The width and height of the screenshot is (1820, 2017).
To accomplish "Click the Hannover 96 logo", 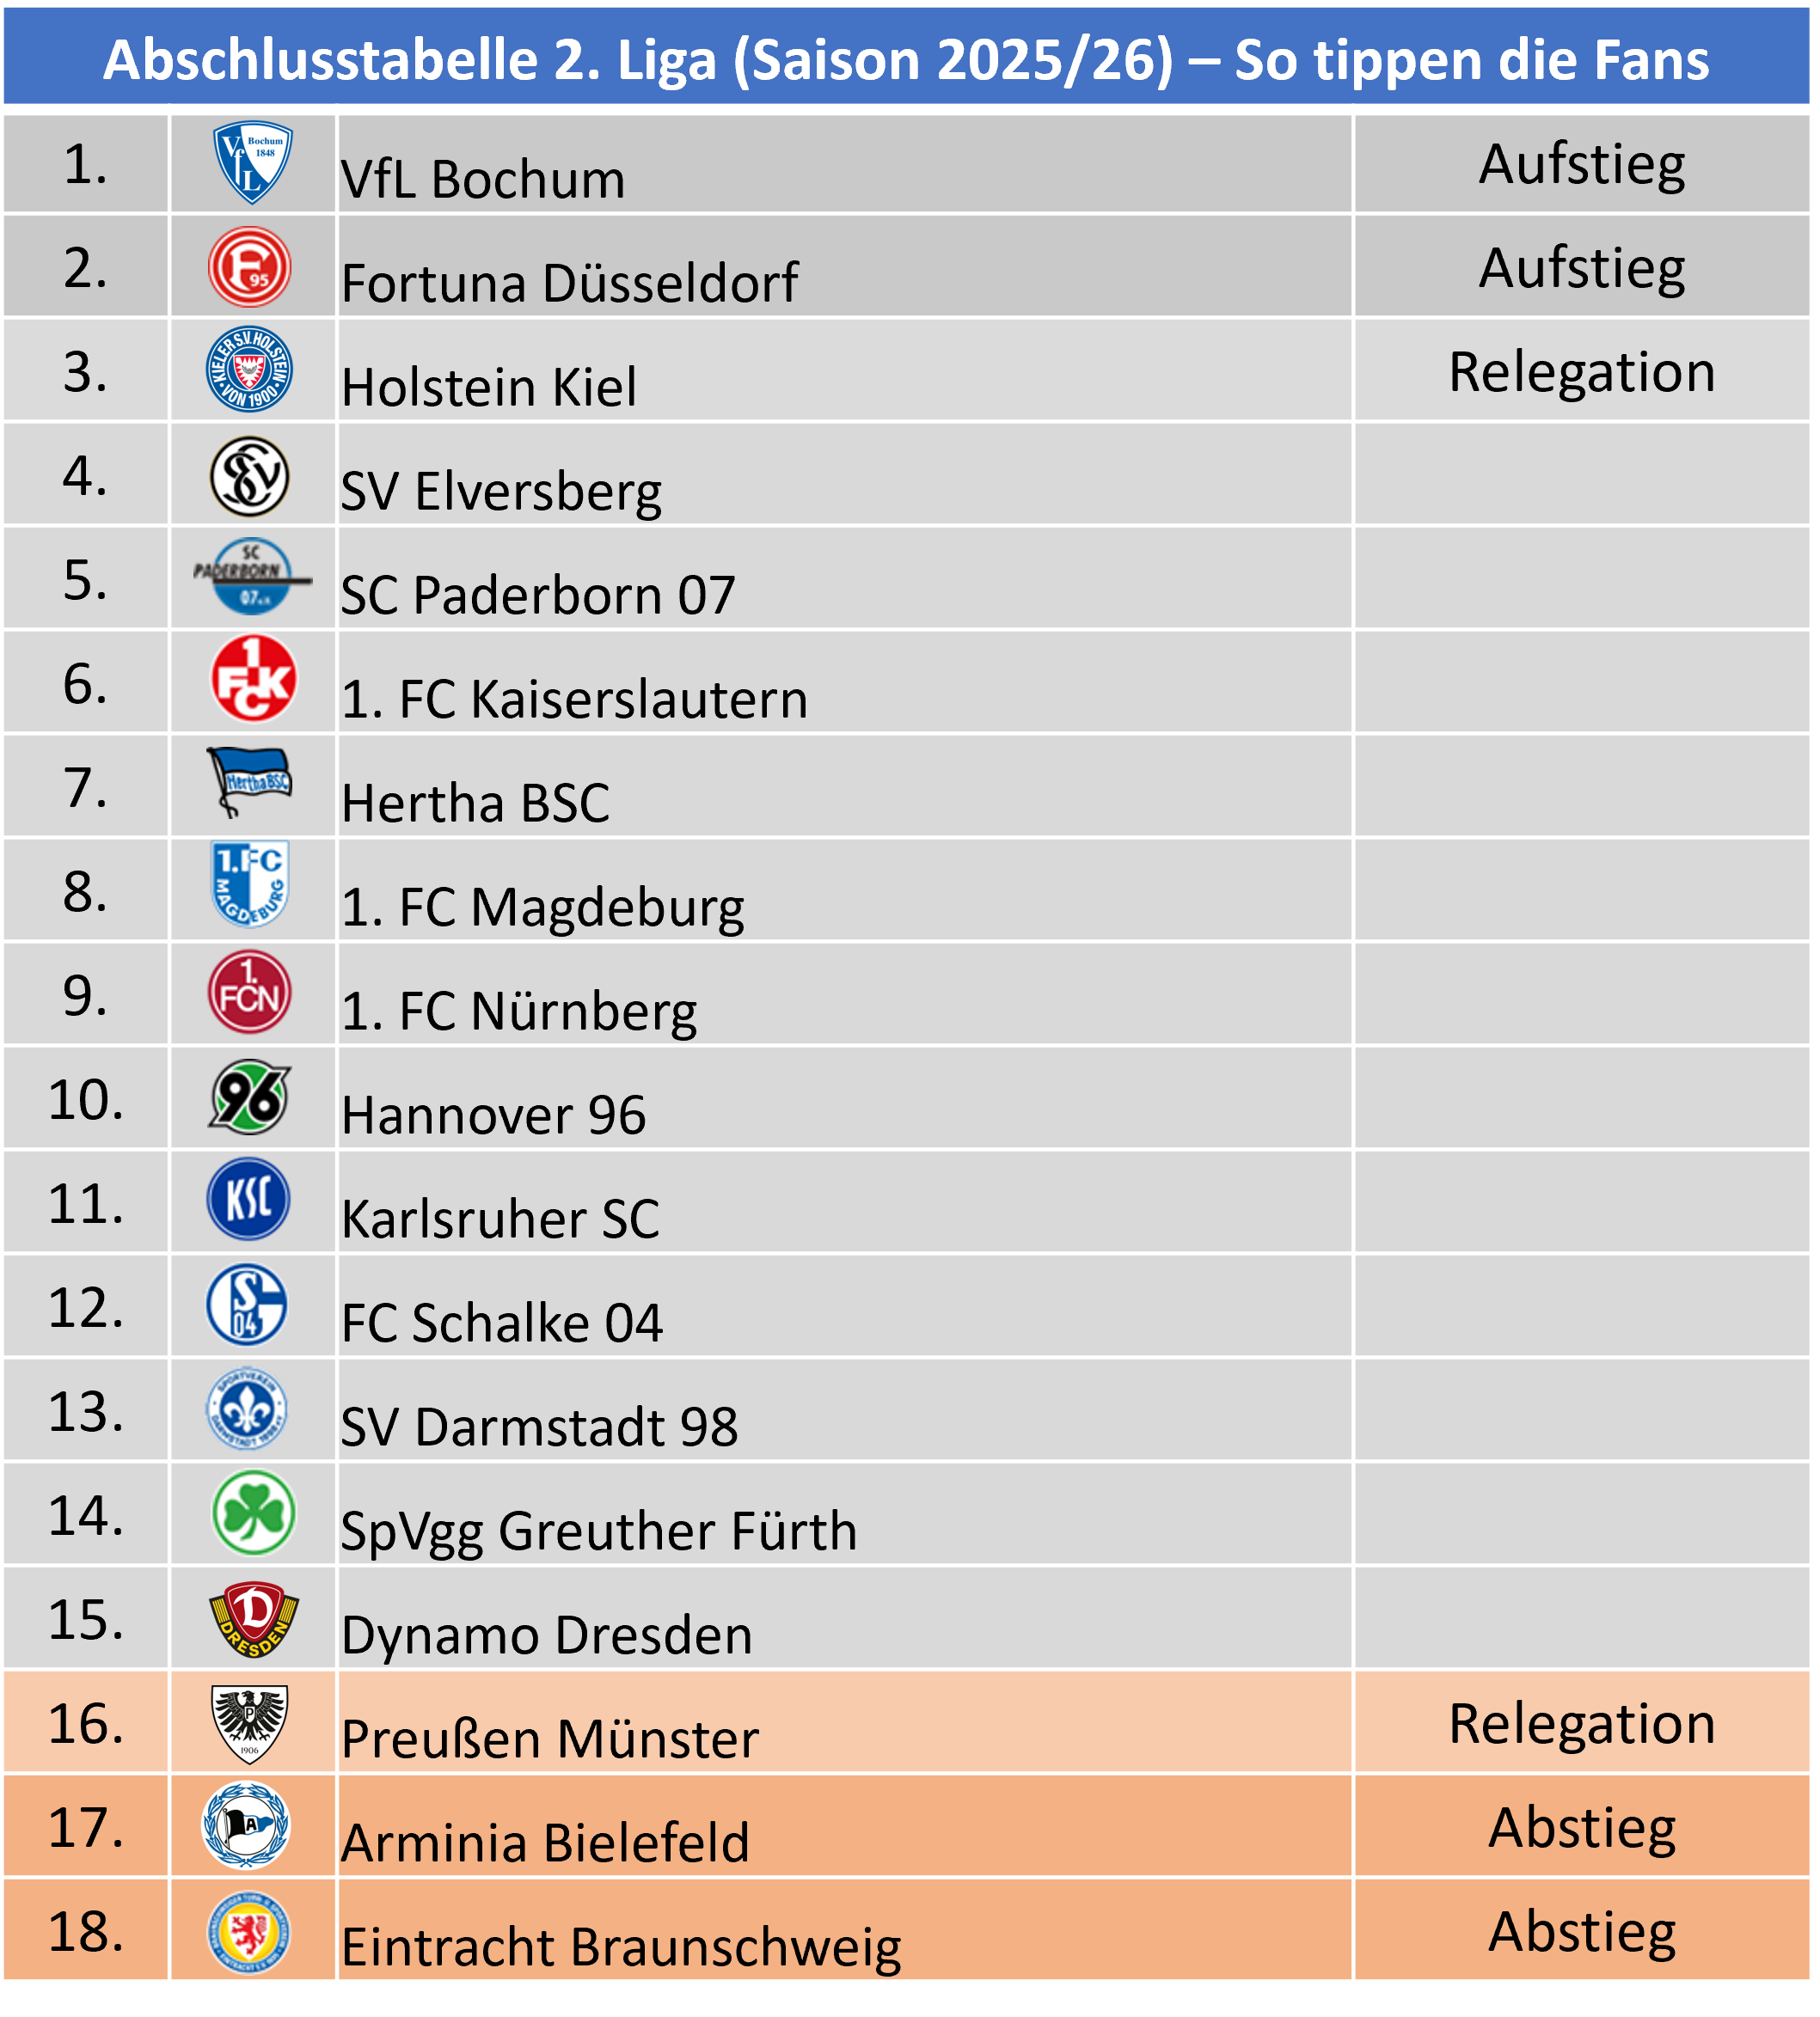I will pyautogui.click(x=250, y=1097).
